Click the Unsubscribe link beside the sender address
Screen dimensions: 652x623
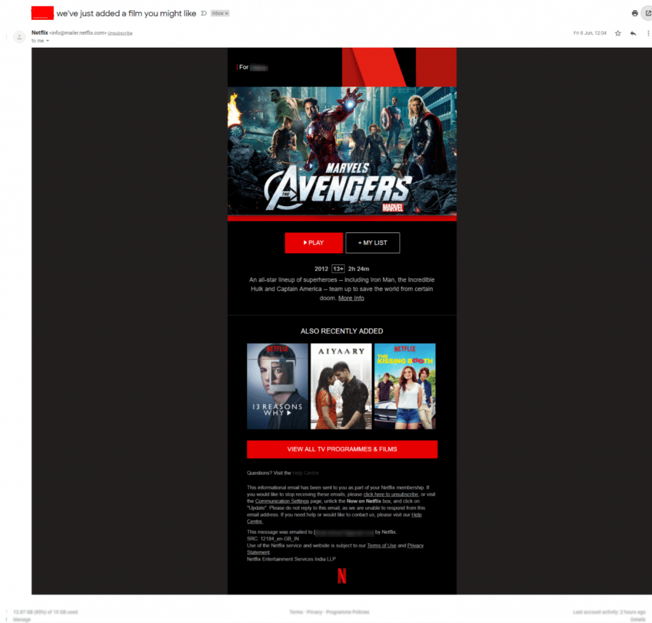click(x=120, y=33)
